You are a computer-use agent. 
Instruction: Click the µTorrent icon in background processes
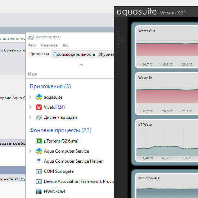[39, 141]
